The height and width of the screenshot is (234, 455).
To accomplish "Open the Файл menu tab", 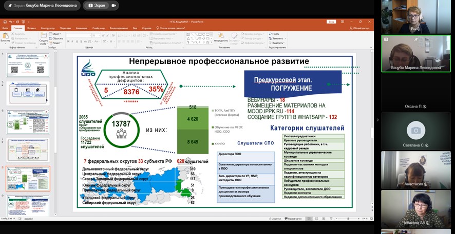I will 5,28.
